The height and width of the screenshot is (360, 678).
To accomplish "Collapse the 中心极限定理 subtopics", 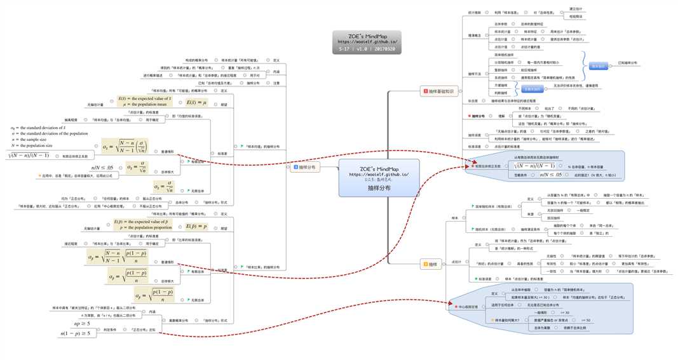I will [484, 307].
